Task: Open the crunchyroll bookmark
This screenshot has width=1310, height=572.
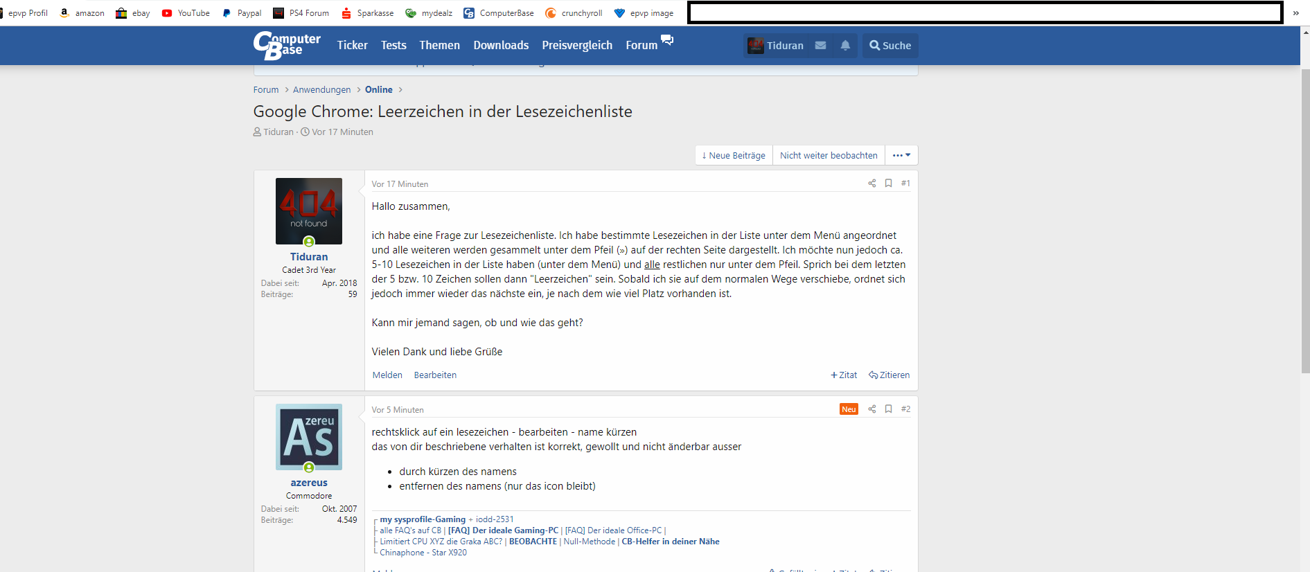Action: [574, 13]
